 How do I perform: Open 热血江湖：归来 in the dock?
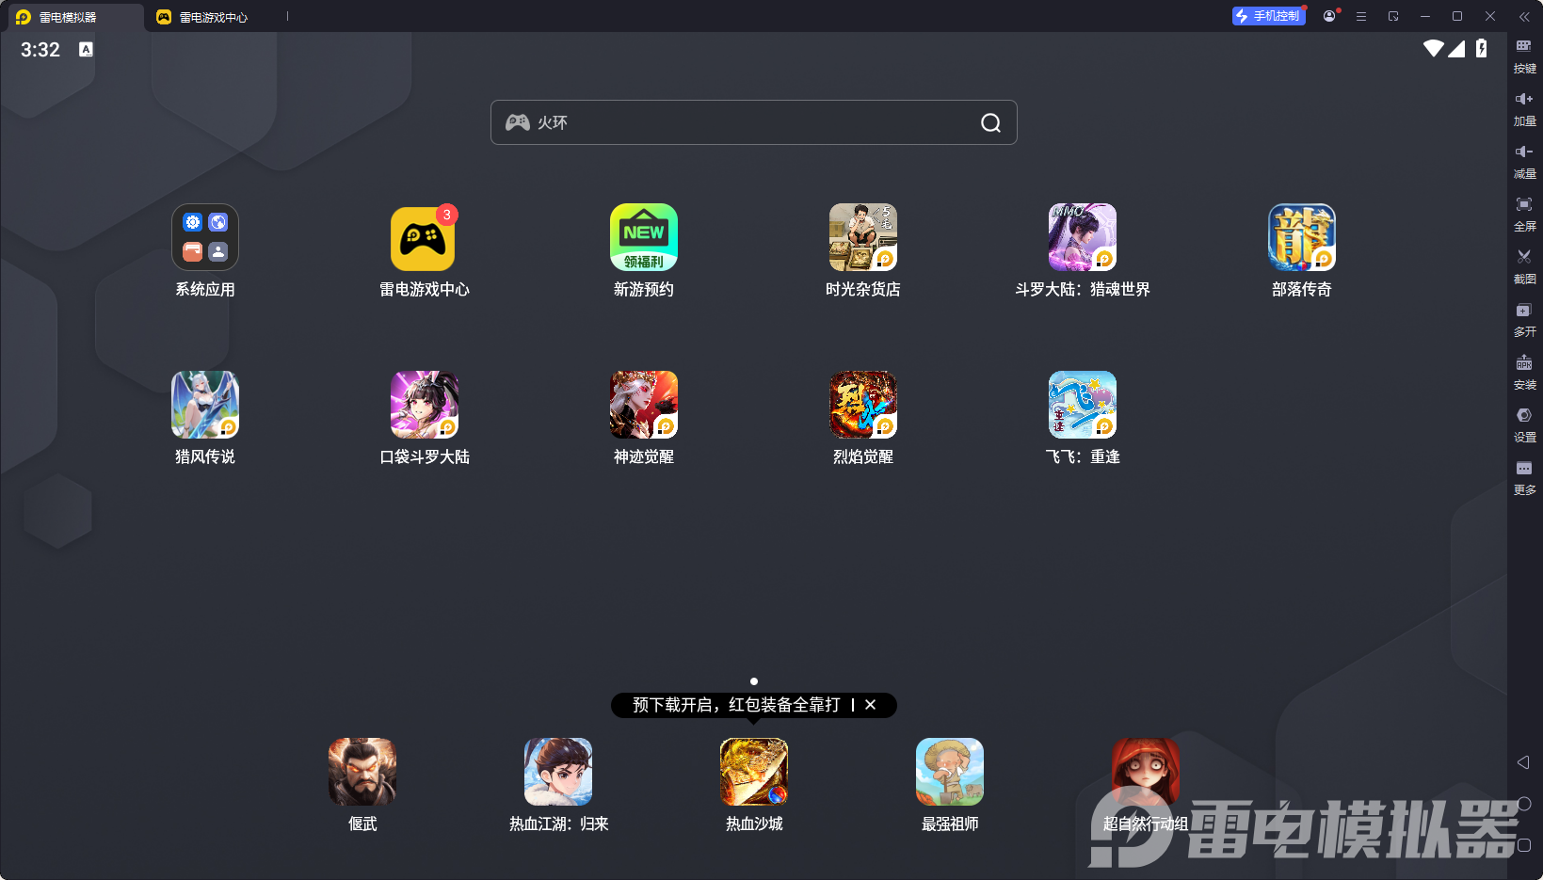click(558, 772)
